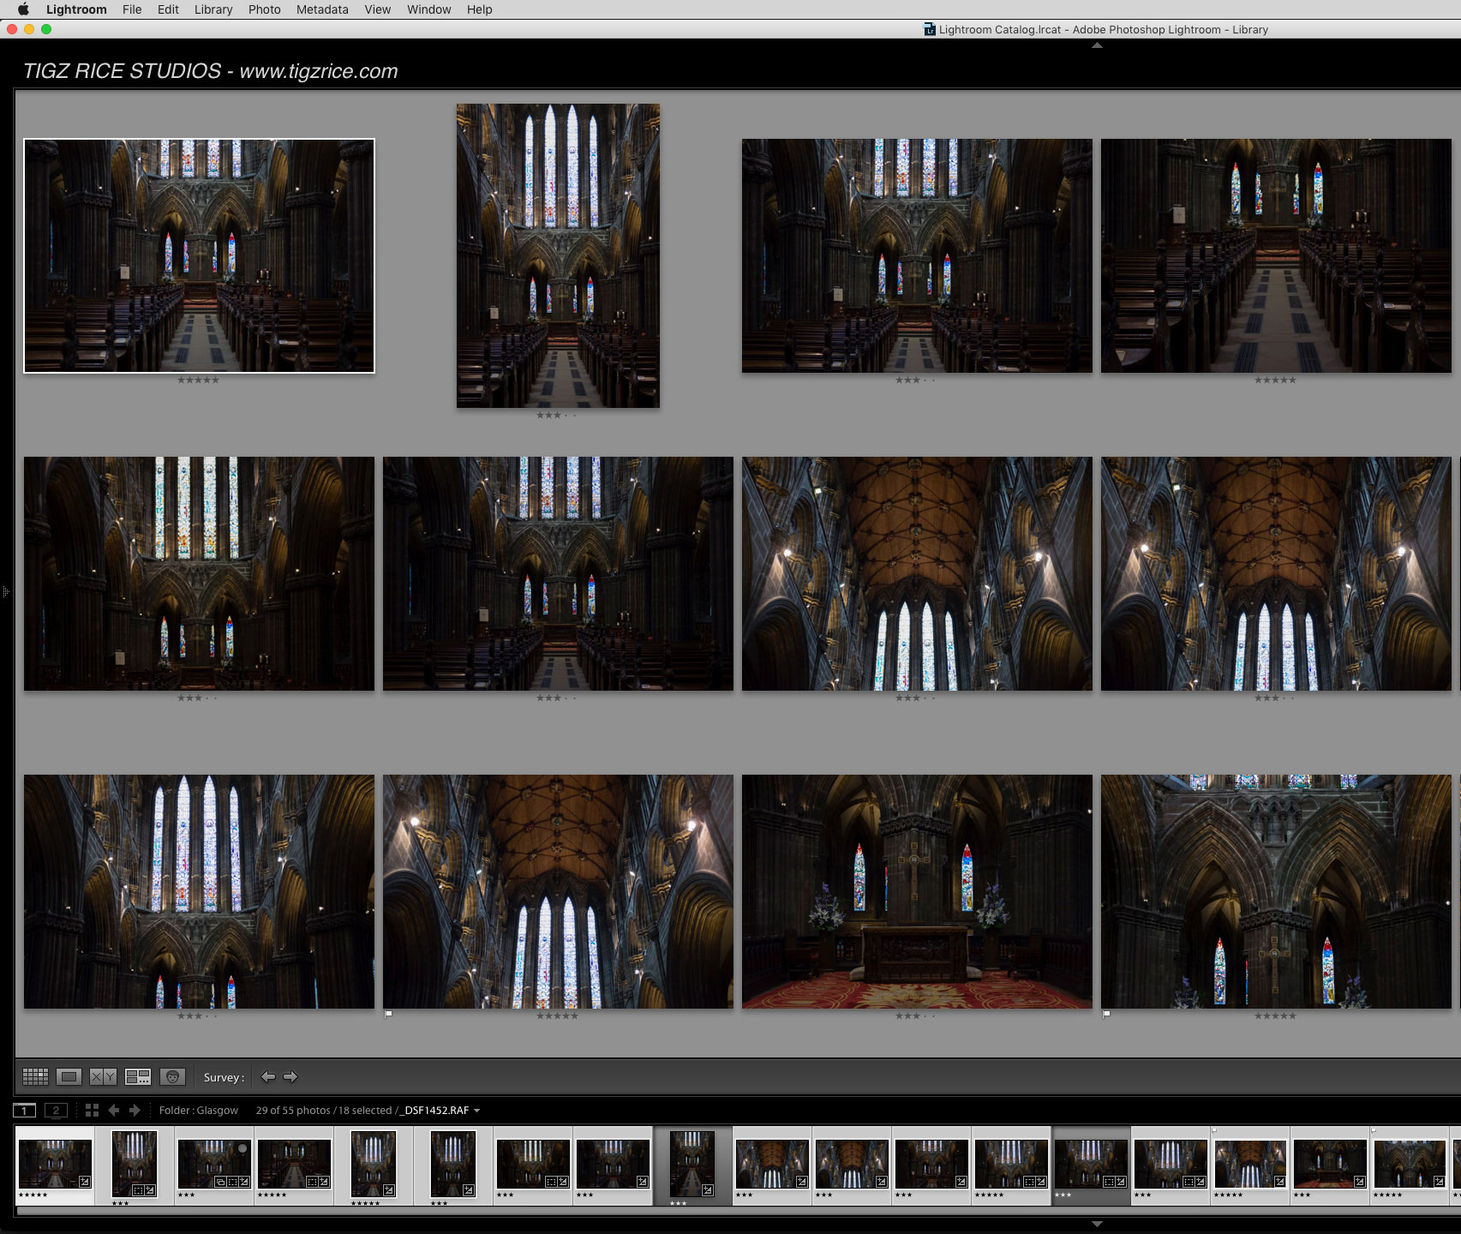Switch to Loupe view icon
The width and height of the screenshot is (1461, 1234).
point(69,1077)
